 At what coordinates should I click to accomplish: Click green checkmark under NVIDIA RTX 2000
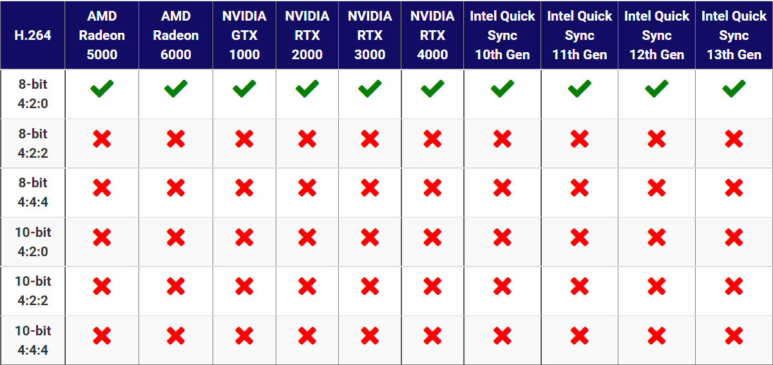pos(307,89)
